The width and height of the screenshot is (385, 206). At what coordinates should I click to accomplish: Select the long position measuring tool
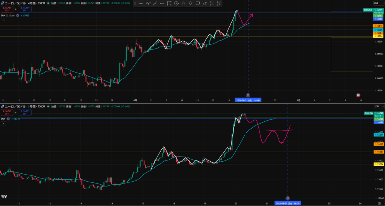[x=212, y=3]
